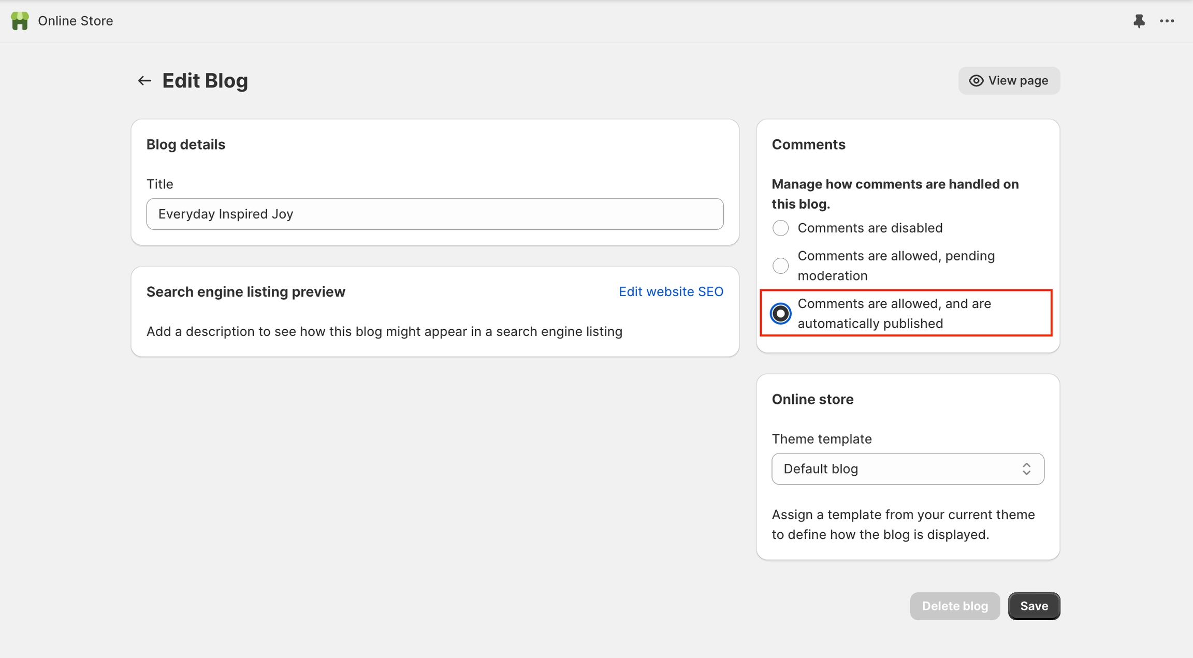Pin this app using the pin icon

pyautogui.click(x=1139, y=21)
